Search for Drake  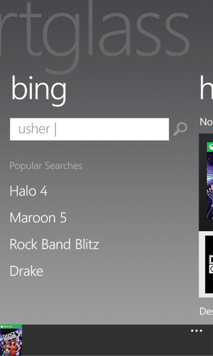(26, 271)
